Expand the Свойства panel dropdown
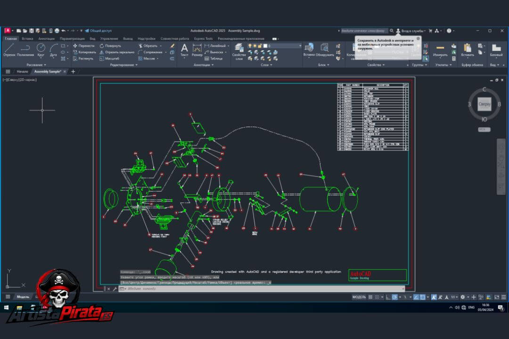The image size is (509, 339). coord(376,65)
